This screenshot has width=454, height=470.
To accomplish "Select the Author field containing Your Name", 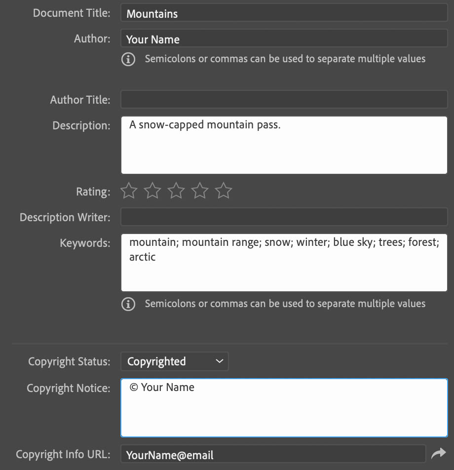I will tap(284, 38).
